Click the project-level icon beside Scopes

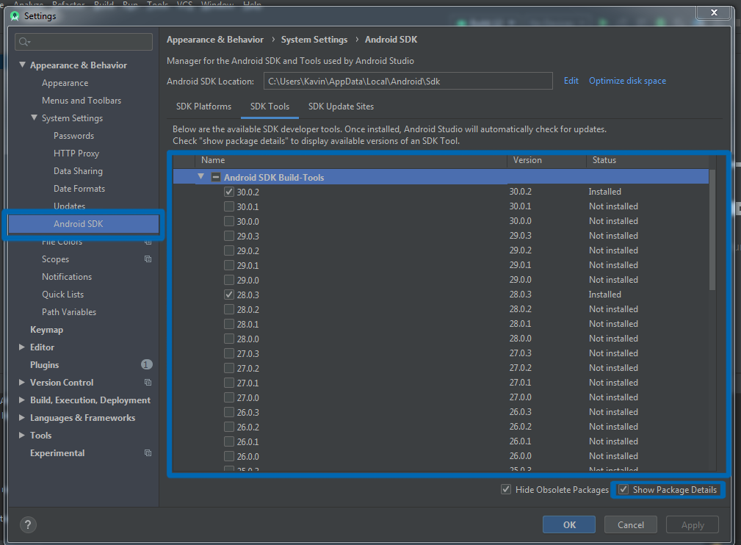pos(148,259)
